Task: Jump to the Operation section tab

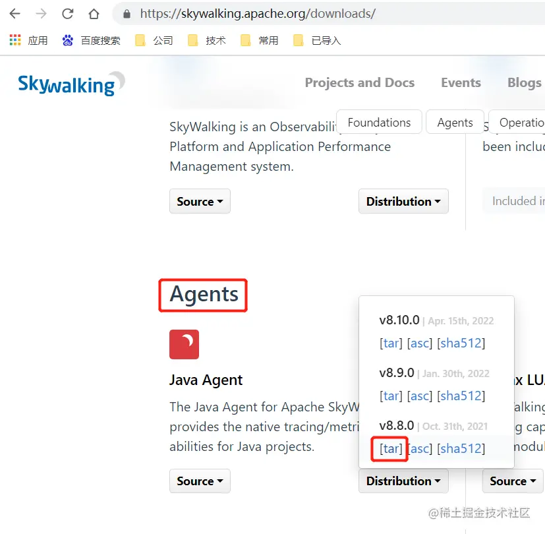Action: (x=518, y=123)
